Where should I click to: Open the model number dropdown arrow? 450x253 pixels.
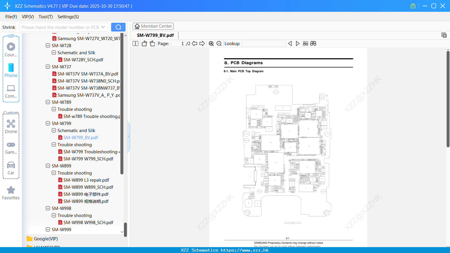point(103,27)
